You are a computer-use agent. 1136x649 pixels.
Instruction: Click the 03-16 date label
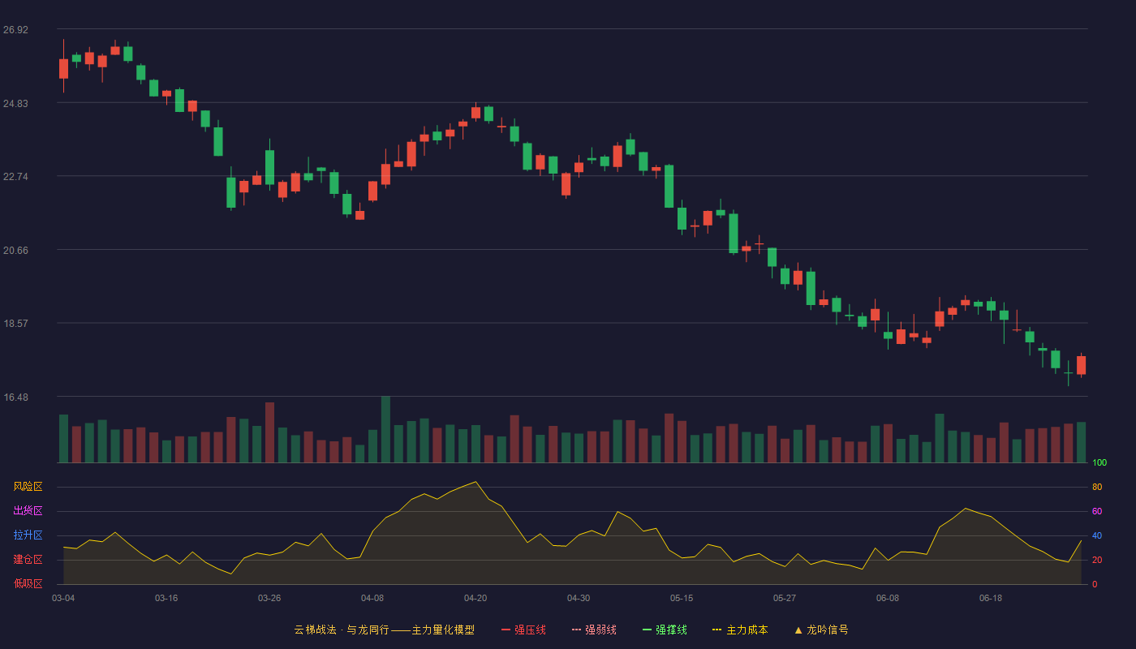pos(166,598)
